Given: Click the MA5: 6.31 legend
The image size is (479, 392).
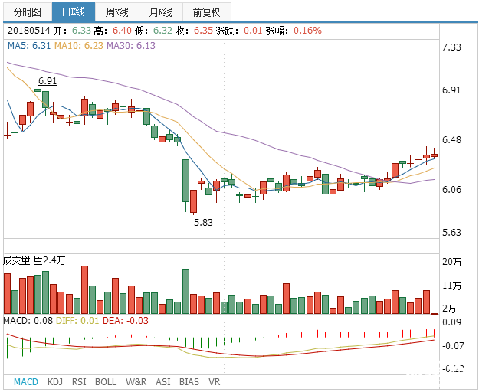Looking at the screenshot, I should tap(29, 46).
